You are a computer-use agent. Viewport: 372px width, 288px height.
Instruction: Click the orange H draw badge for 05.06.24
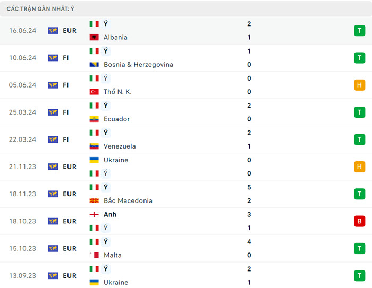(x=360, y=85)
